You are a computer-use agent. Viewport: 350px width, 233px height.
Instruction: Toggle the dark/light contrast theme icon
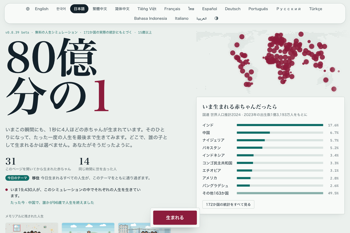[216, 18]
